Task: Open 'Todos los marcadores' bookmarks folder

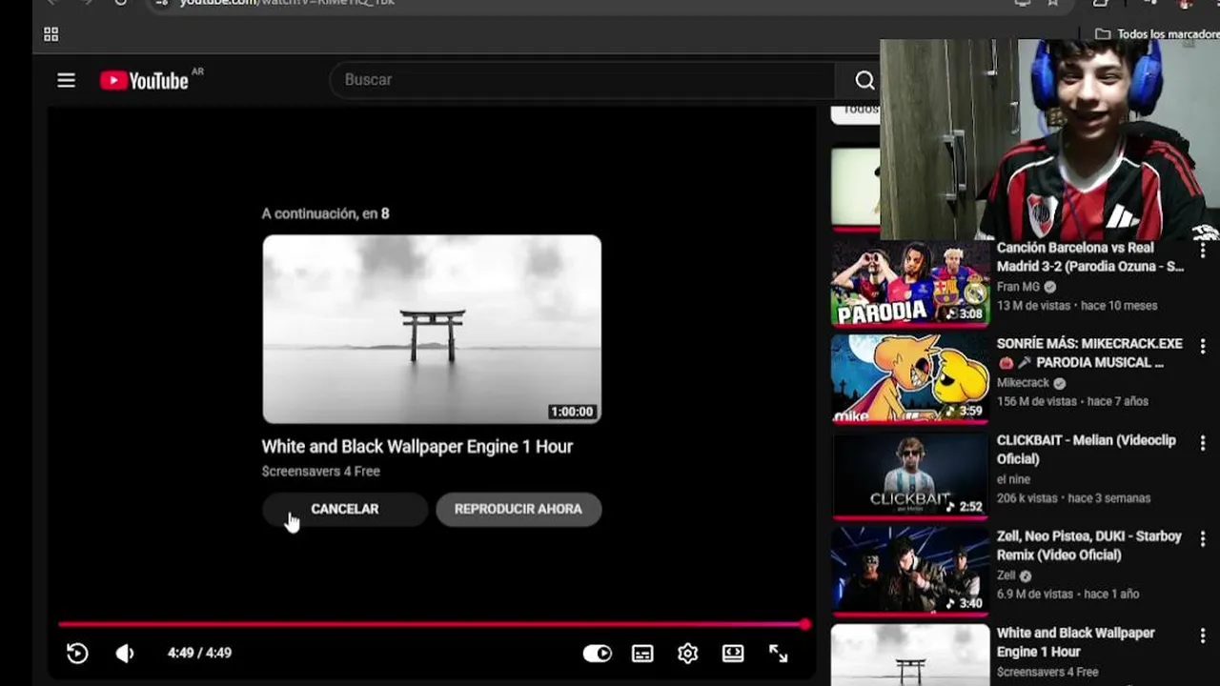Action: [x=1156, y=34]
